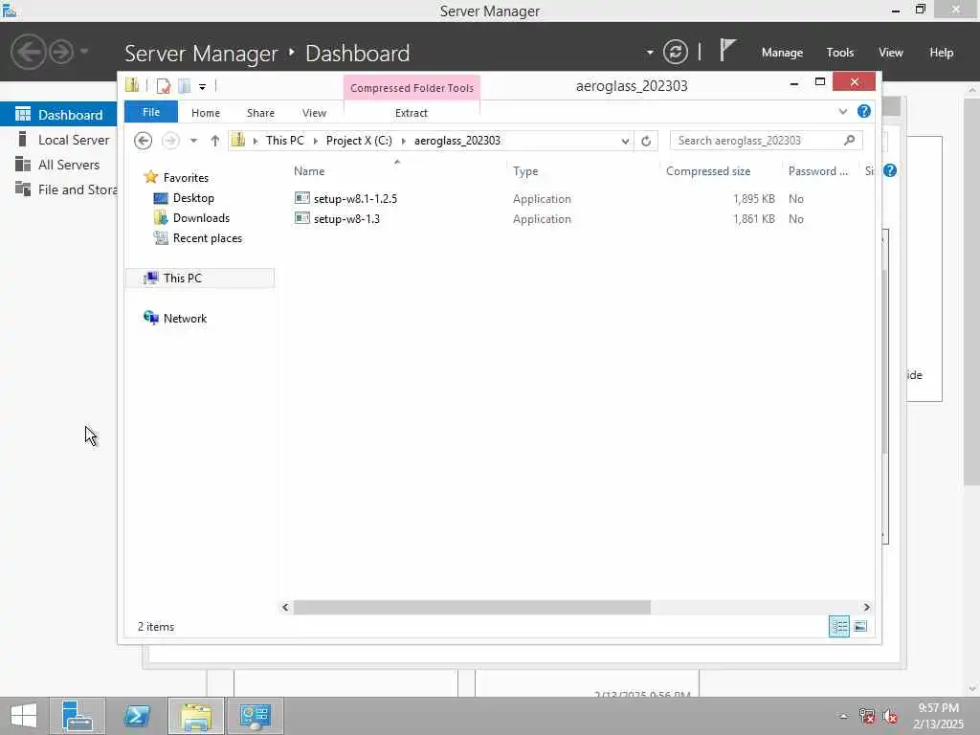980x735 pixels.
Task: Select the setup-w8-1.3 file
Action: 346,219
